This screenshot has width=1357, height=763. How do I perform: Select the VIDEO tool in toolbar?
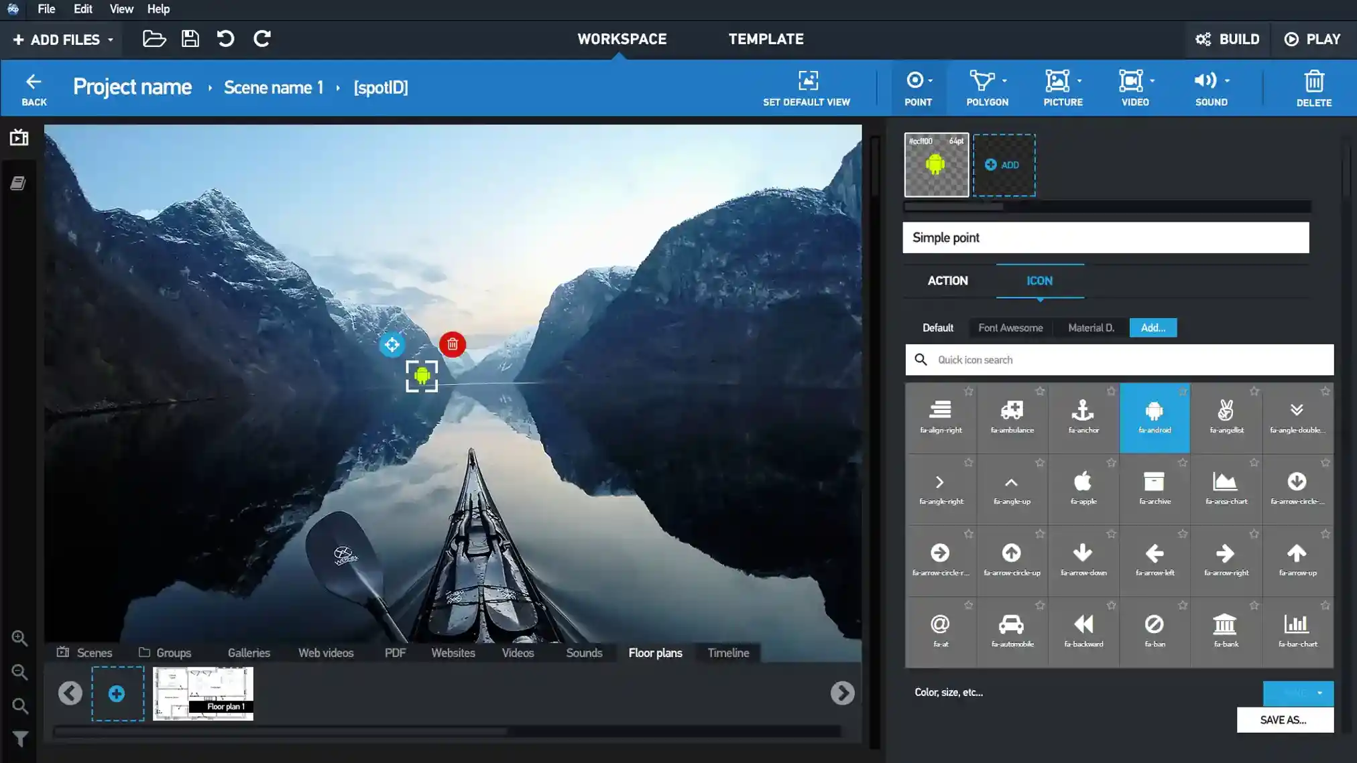1135,88
